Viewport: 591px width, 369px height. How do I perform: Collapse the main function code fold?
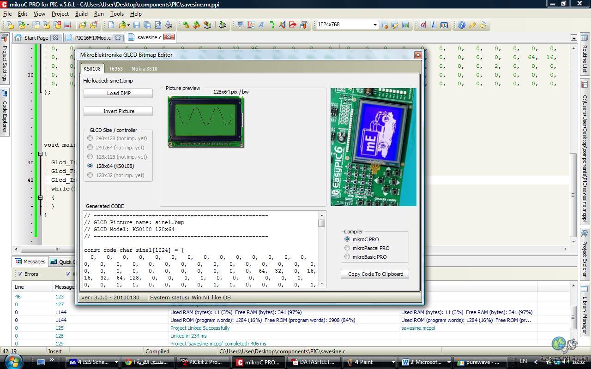[40, 154]
